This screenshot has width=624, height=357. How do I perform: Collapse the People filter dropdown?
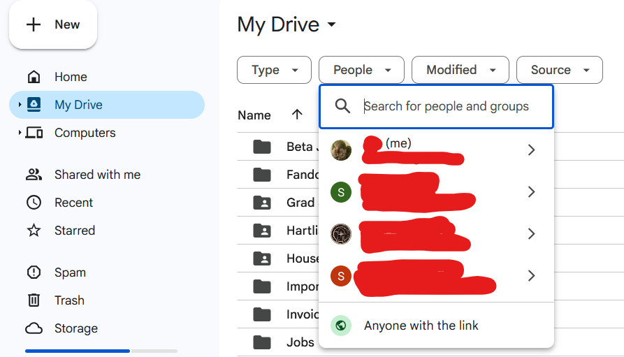tap(361, 70)
